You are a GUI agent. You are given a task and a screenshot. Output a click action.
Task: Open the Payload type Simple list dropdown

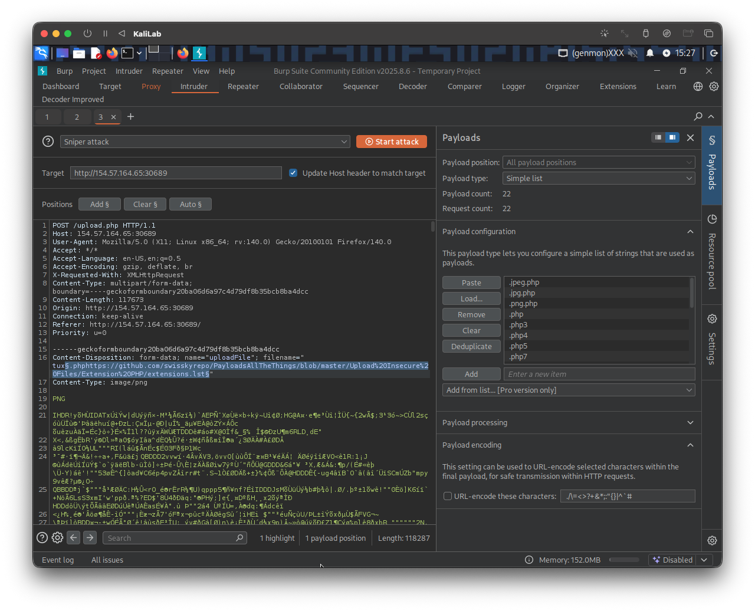pyautogui.click(x=598, y=178)
